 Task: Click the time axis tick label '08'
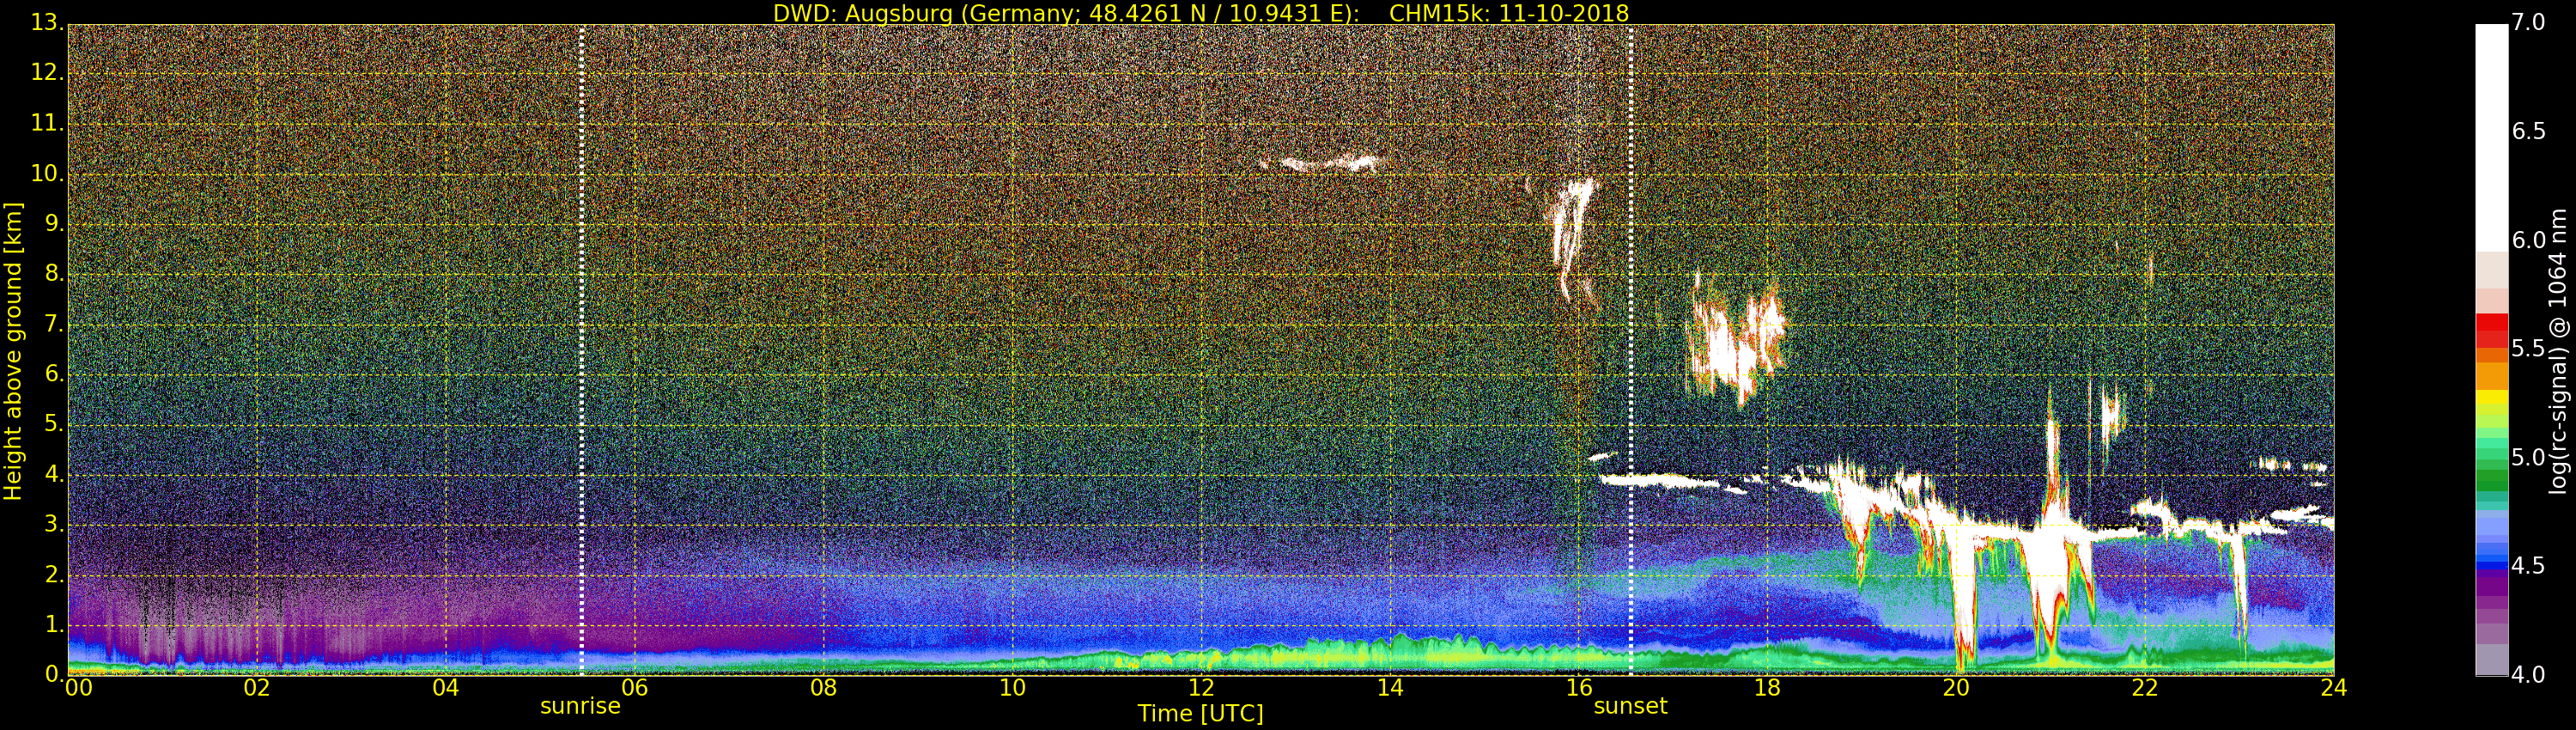point(824,688)
